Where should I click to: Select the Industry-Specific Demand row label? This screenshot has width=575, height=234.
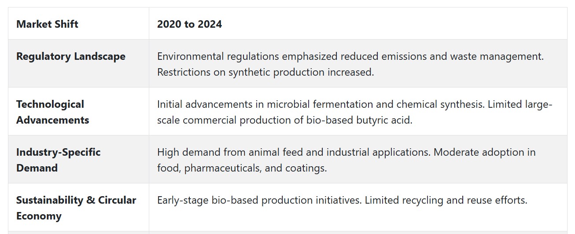point(59,160)
